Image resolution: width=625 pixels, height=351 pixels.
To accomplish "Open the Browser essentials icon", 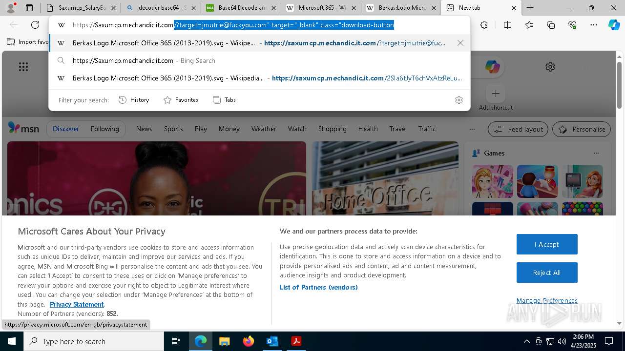I will [x=572, y=25].
